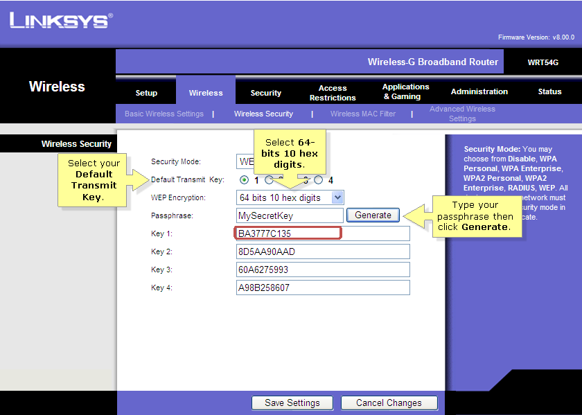Go to Access Restrictions tab
Image resolution: width=582 pixels, height=415 pixels.
[x=333, y=93]
